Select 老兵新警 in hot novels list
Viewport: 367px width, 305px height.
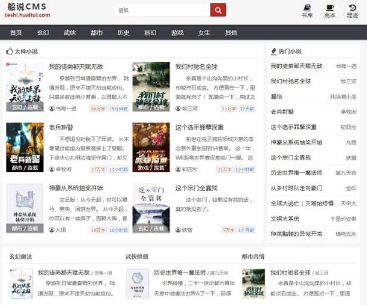[282, 112]
